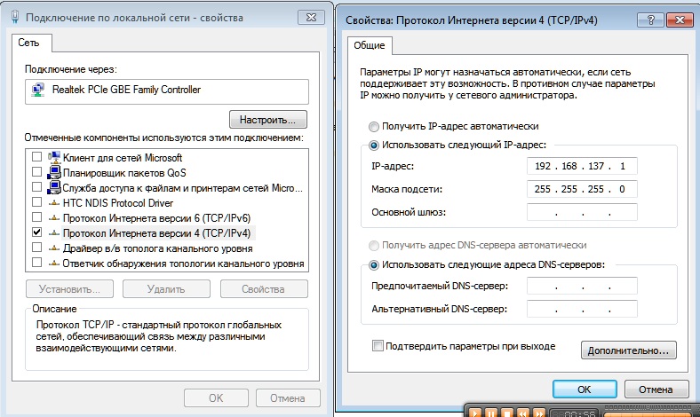Click the Альтернативный DNS-сервер field
Image resolution: width=700 pixels, height=417 pixels.
582,309
